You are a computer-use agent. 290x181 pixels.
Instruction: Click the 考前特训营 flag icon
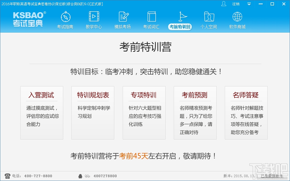coord(182,17)
